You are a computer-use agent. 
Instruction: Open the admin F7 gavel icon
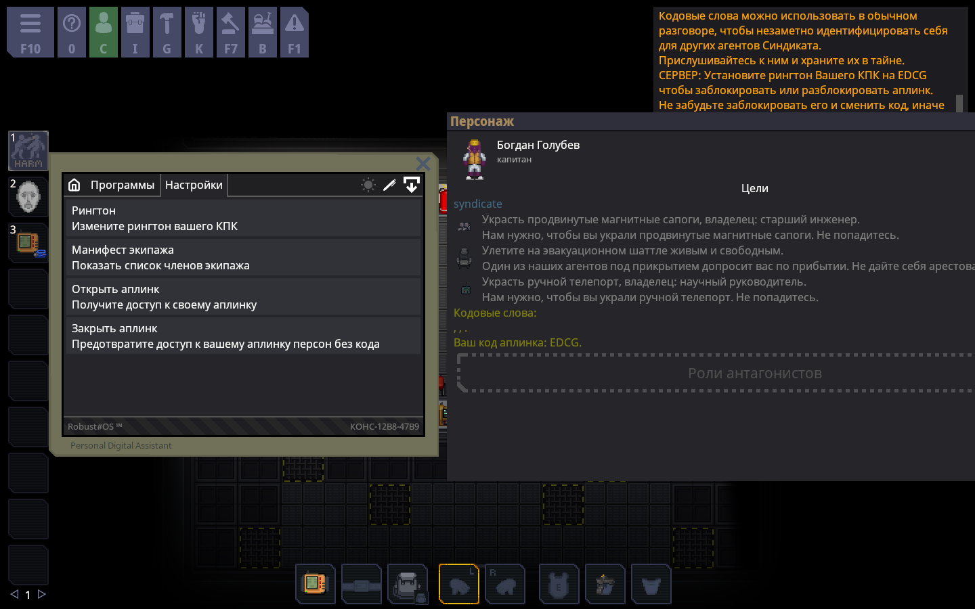(231, 32)
